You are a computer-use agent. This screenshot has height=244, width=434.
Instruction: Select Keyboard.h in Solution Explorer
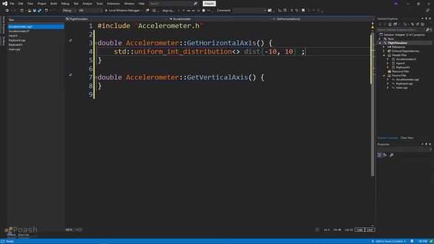coord(403,67)
